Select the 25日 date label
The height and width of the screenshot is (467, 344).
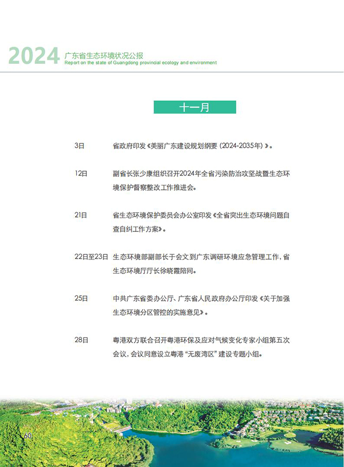[x=81, y=298]
